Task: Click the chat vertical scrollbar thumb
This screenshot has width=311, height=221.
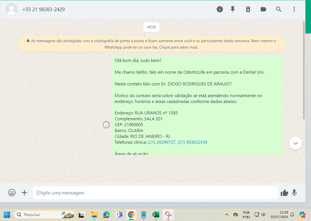Action: [304, 70]
